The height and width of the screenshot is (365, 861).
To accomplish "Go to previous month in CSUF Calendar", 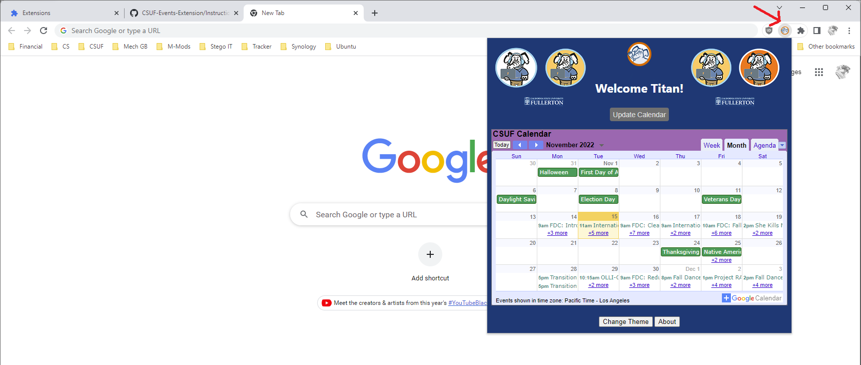I will [520, 145].
